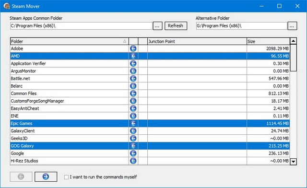Click the vertical scrollbar thumb
The height and width of the screenshot is (188, 307).
pos(293,58)
